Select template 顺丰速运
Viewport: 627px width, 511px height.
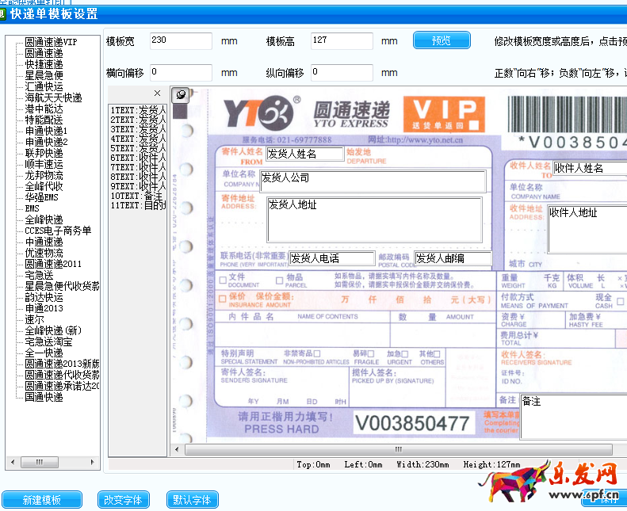tap(44, 164)
